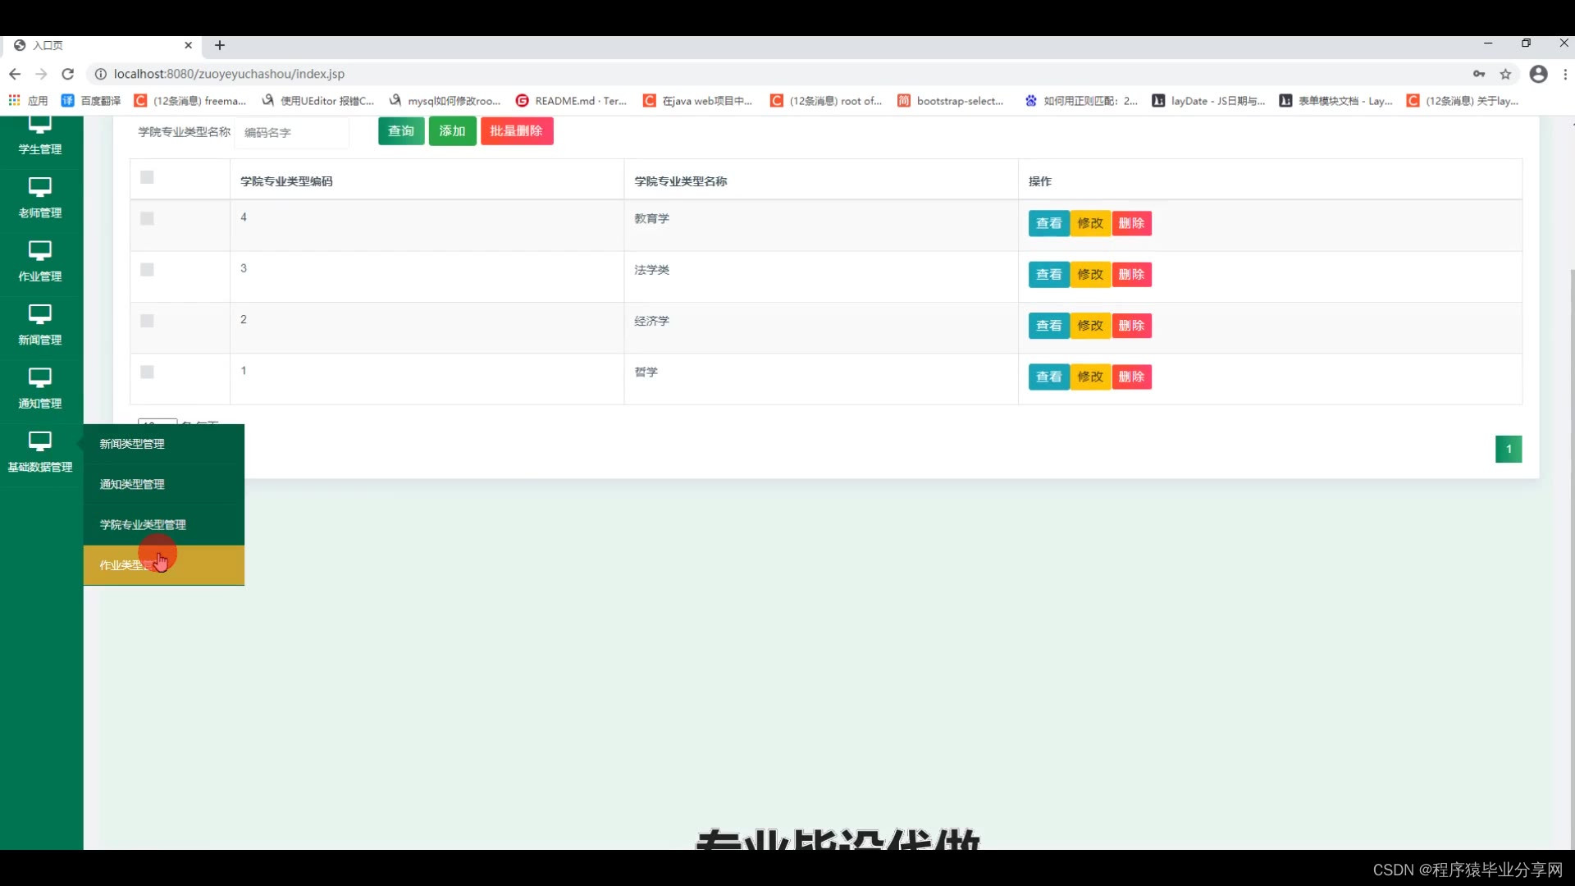Click the saved password key icon

point(1478,74)
